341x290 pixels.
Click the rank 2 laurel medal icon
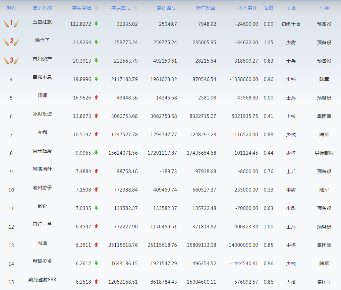coord(11,42)
